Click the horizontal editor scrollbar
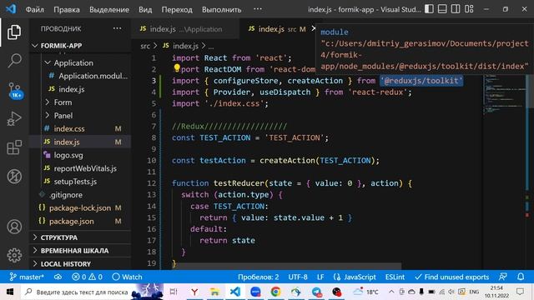Screen dimensions: 534x300 coord(288,265)
